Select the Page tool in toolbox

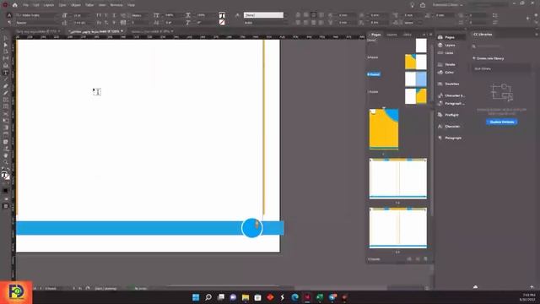click(6, 52)
